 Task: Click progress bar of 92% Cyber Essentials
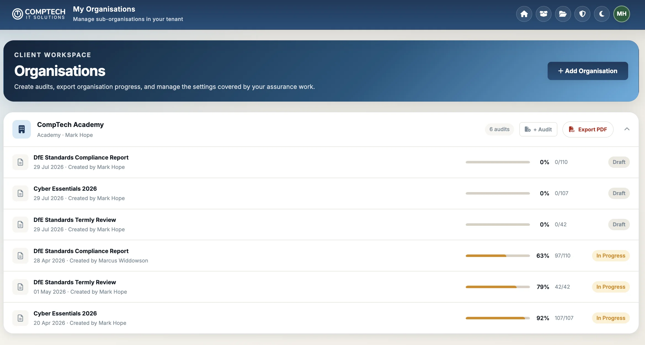(x=498, y=318)
